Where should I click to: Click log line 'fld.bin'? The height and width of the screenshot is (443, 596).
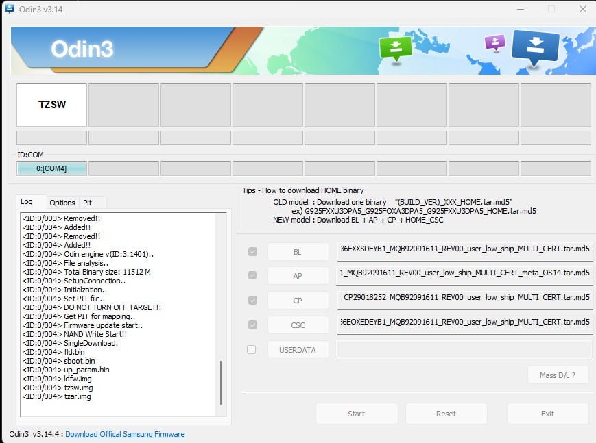53,352
